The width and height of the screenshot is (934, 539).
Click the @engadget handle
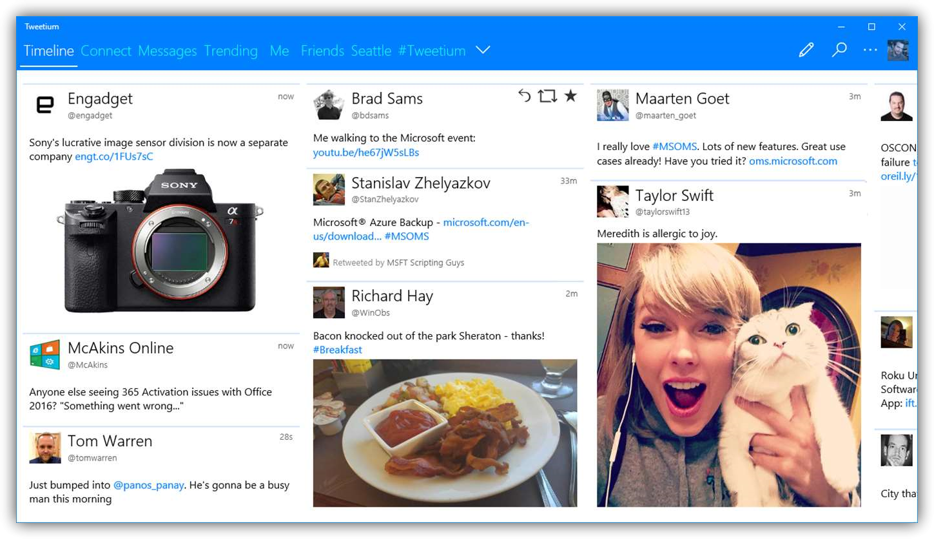[90, 116]
